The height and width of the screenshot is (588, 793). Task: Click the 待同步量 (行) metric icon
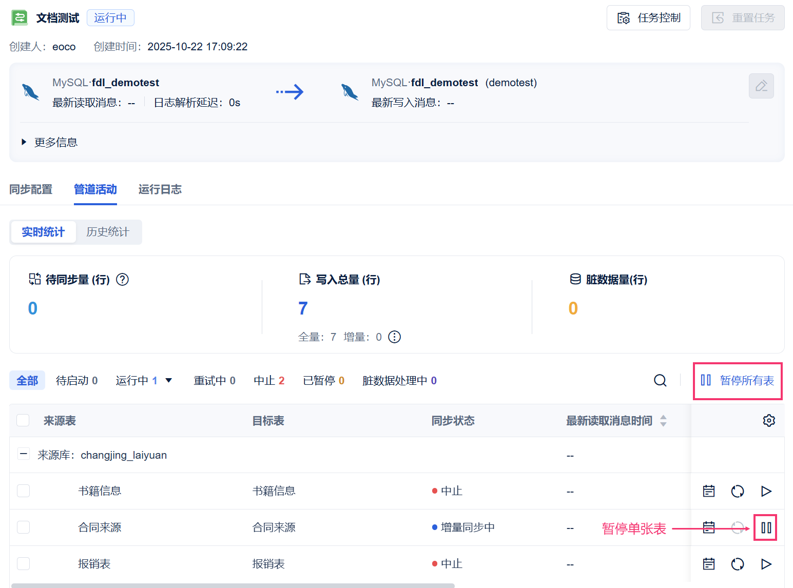tap(35, 279)
